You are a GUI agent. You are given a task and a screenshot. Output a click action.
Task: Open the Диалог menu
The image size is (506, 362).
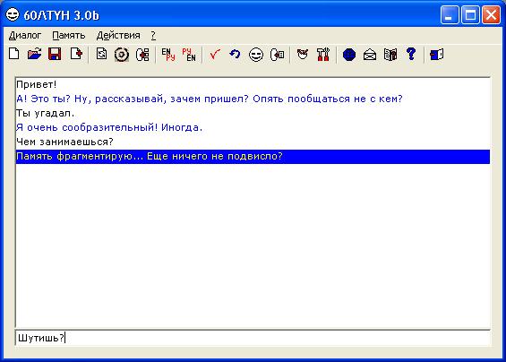(25, 35)
